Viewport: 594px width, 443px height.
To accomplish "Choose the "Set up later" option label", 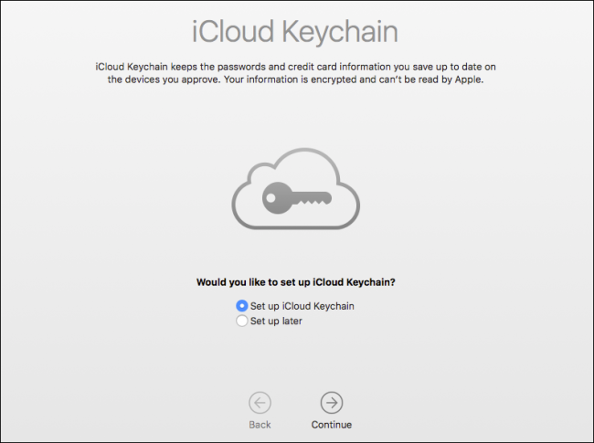I will pos(276,322).
